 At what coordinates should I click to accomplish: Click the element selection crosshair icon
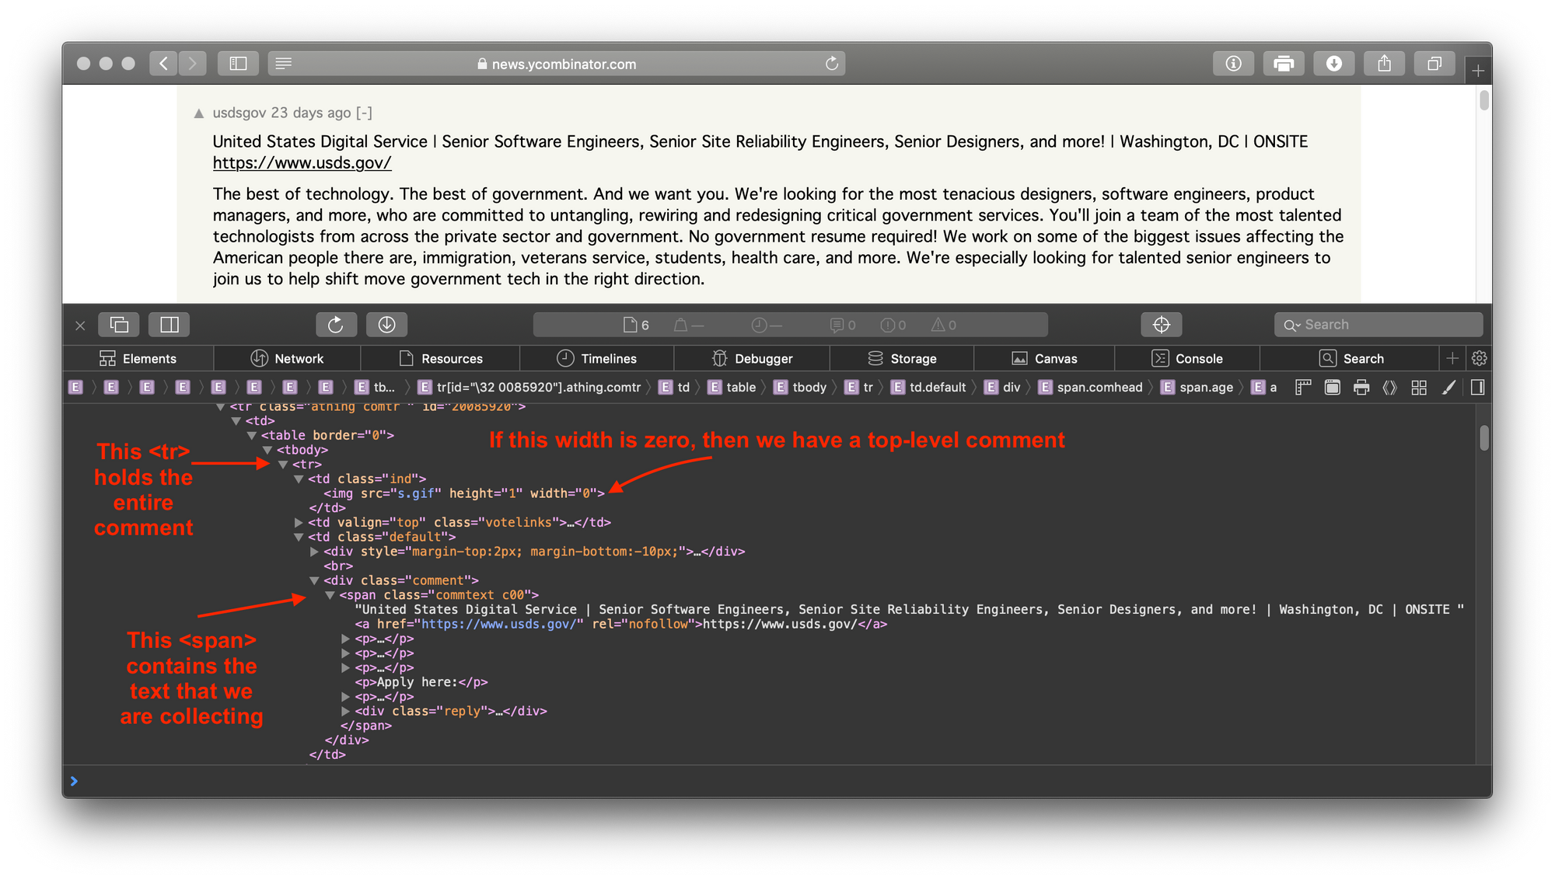click(1162, 325)
